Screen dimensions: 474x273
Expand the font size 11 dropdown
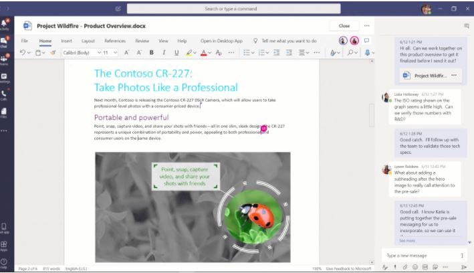tap(110, 52)
